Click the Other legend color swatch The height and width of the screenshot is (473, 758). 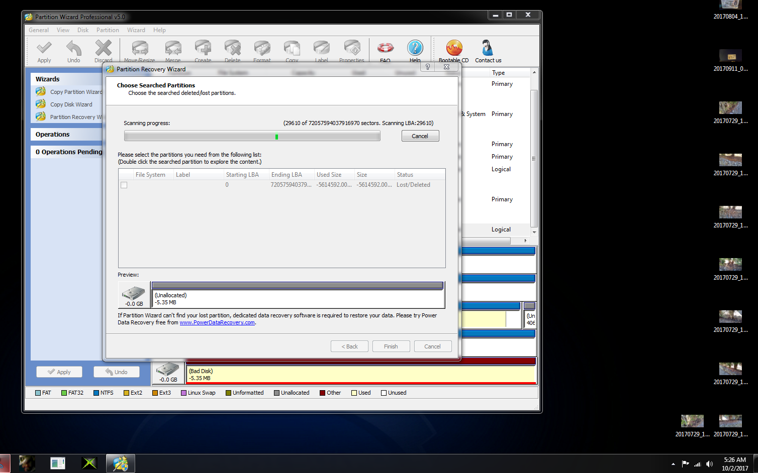click(x=322, y=393)
